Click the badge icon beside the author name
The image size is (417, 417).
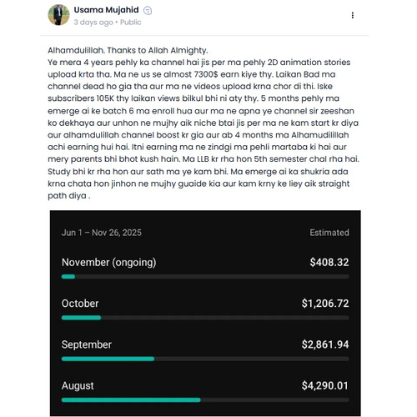coord(148,11)
